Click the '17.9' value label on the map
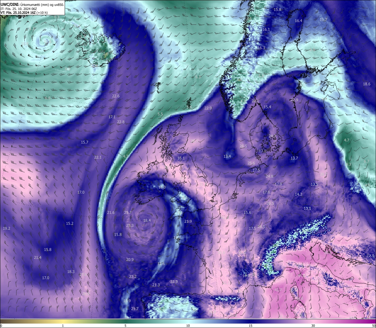 click(278, 184)
